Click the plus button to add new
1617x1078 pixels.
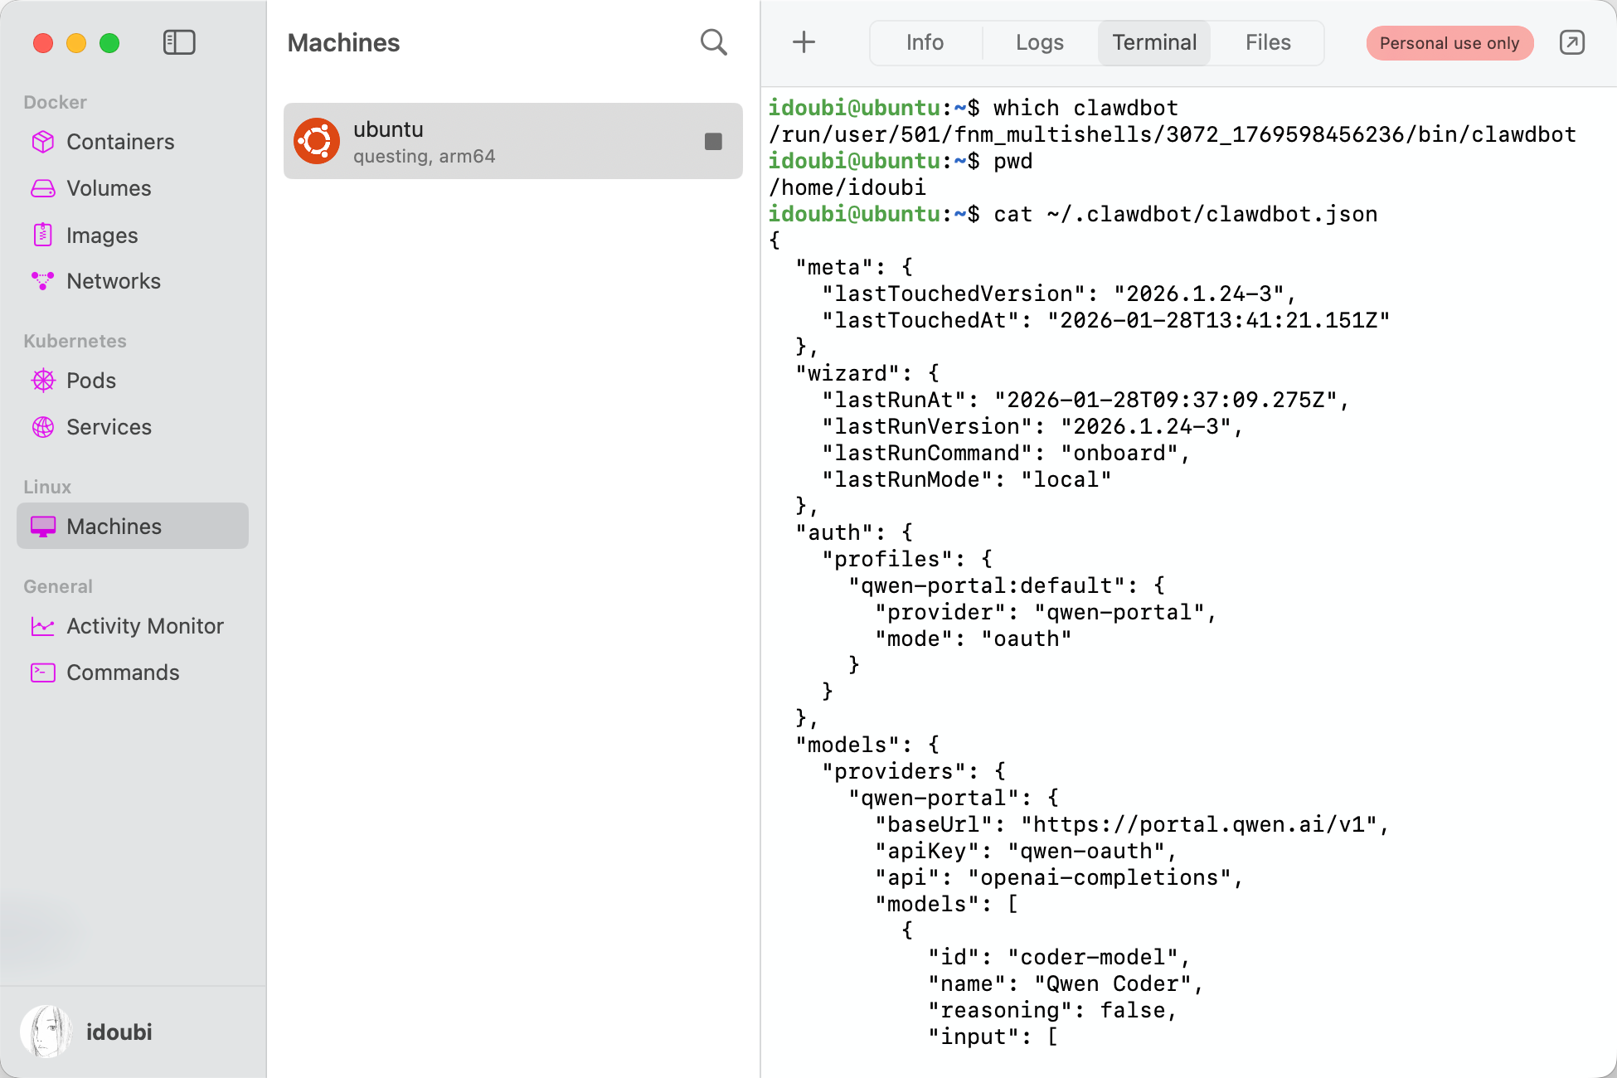pos(804,42)
